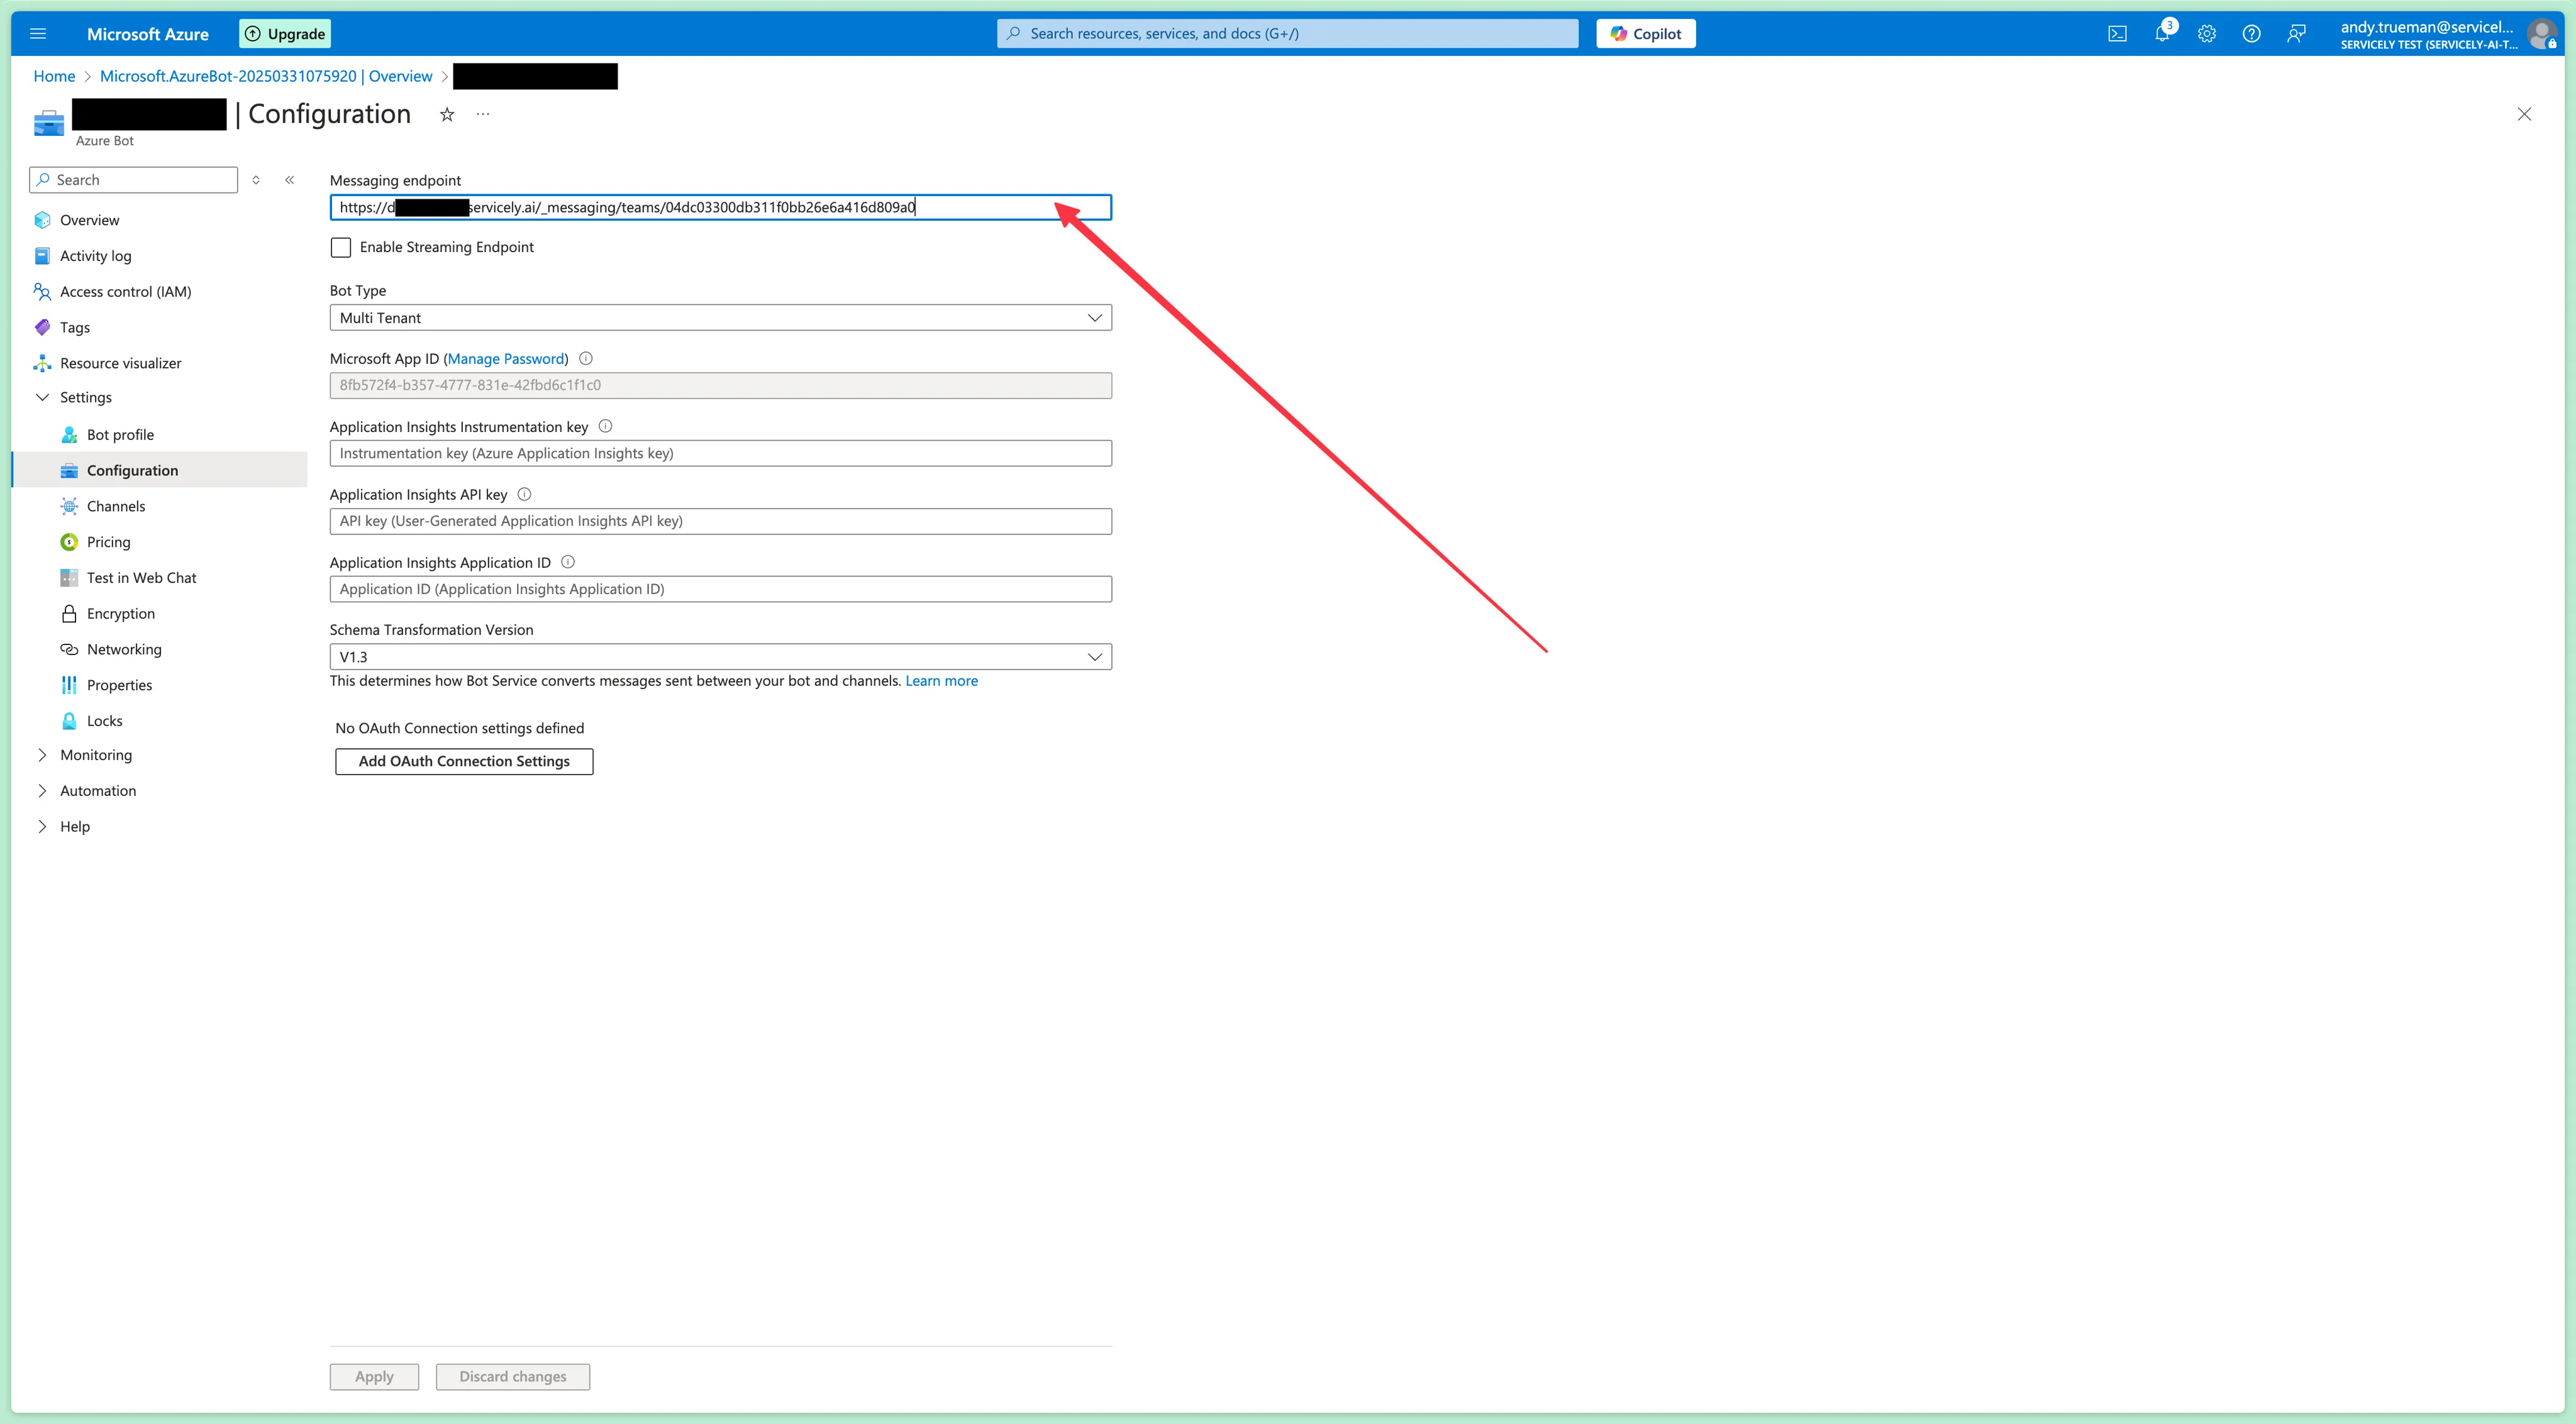Show info for Application Insights Application ID
This screenshot has height=1424, width=2576.
[568, 562]
